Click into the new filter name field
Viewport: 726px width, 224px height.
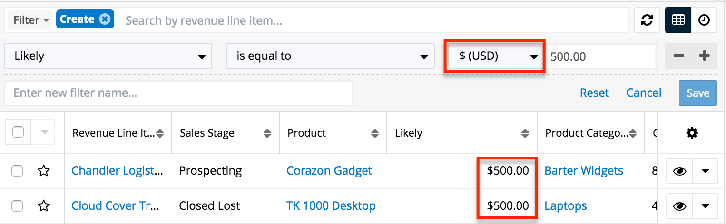pos(178,93)
